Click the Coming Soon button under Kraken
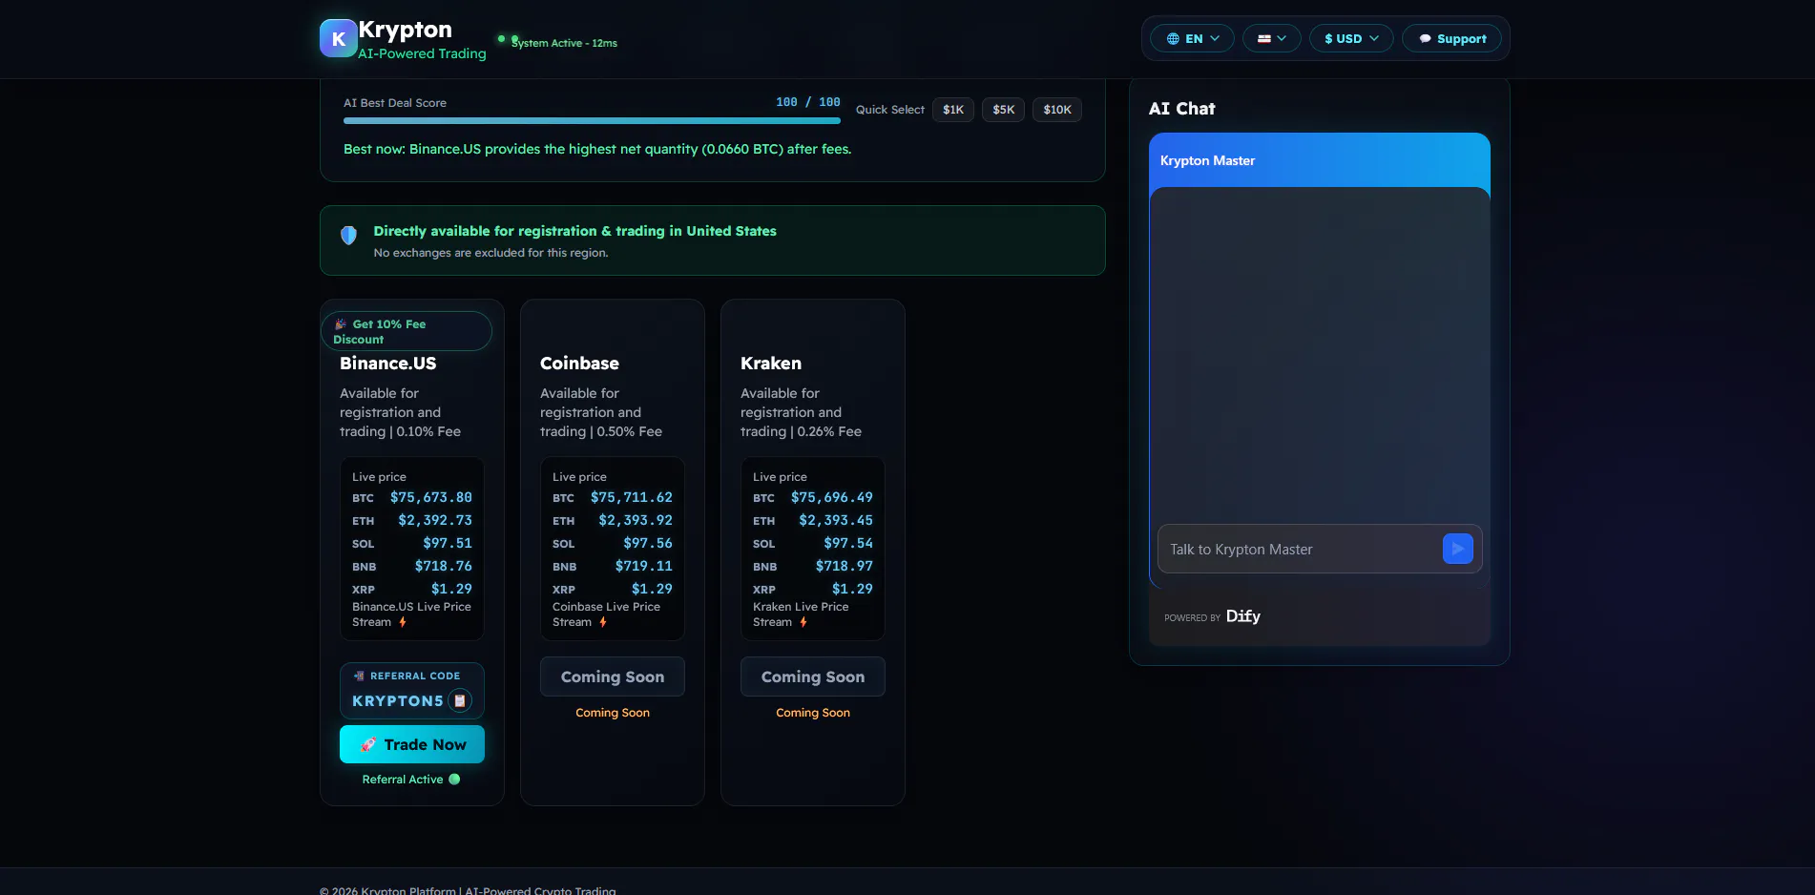Viewport: 1815px width, 895px height. pyautogui.click(x=813, y=676)
